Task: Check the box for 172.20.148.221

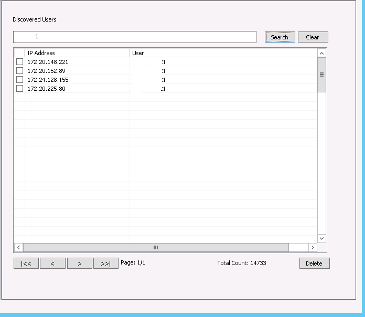Action: point(19,62)
